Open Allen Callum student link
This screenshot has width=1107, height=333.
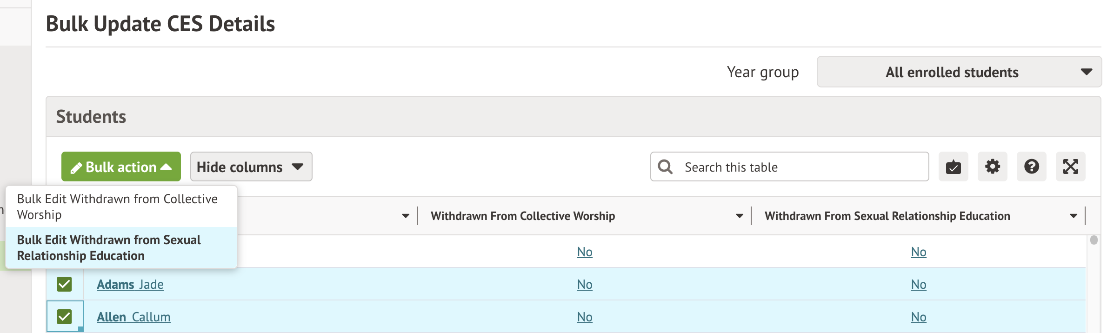[133, 317]
